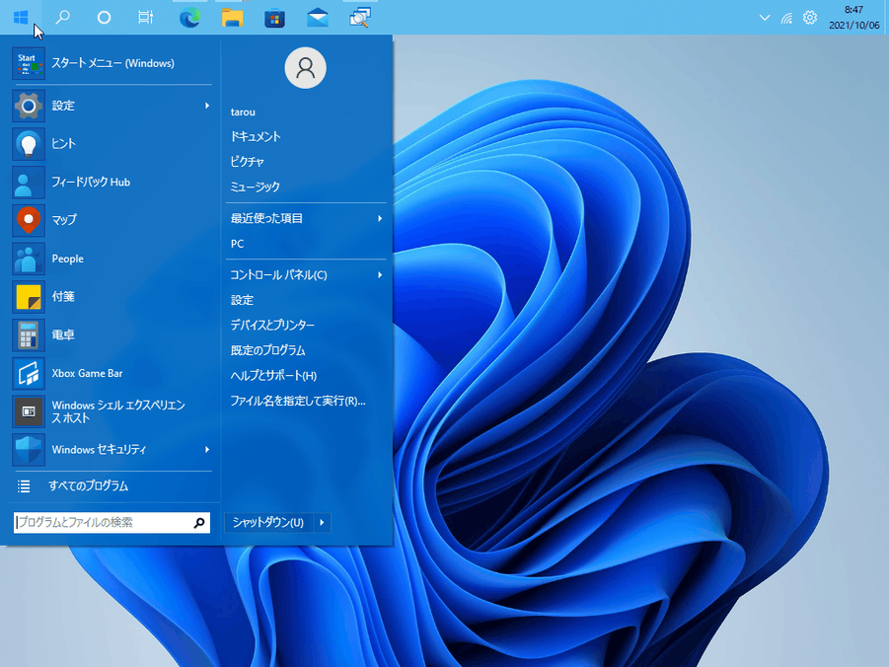The image size is (889, 667).
Task: Launch Microsoft Edge from taskbar
Action: tap(189, 18)
